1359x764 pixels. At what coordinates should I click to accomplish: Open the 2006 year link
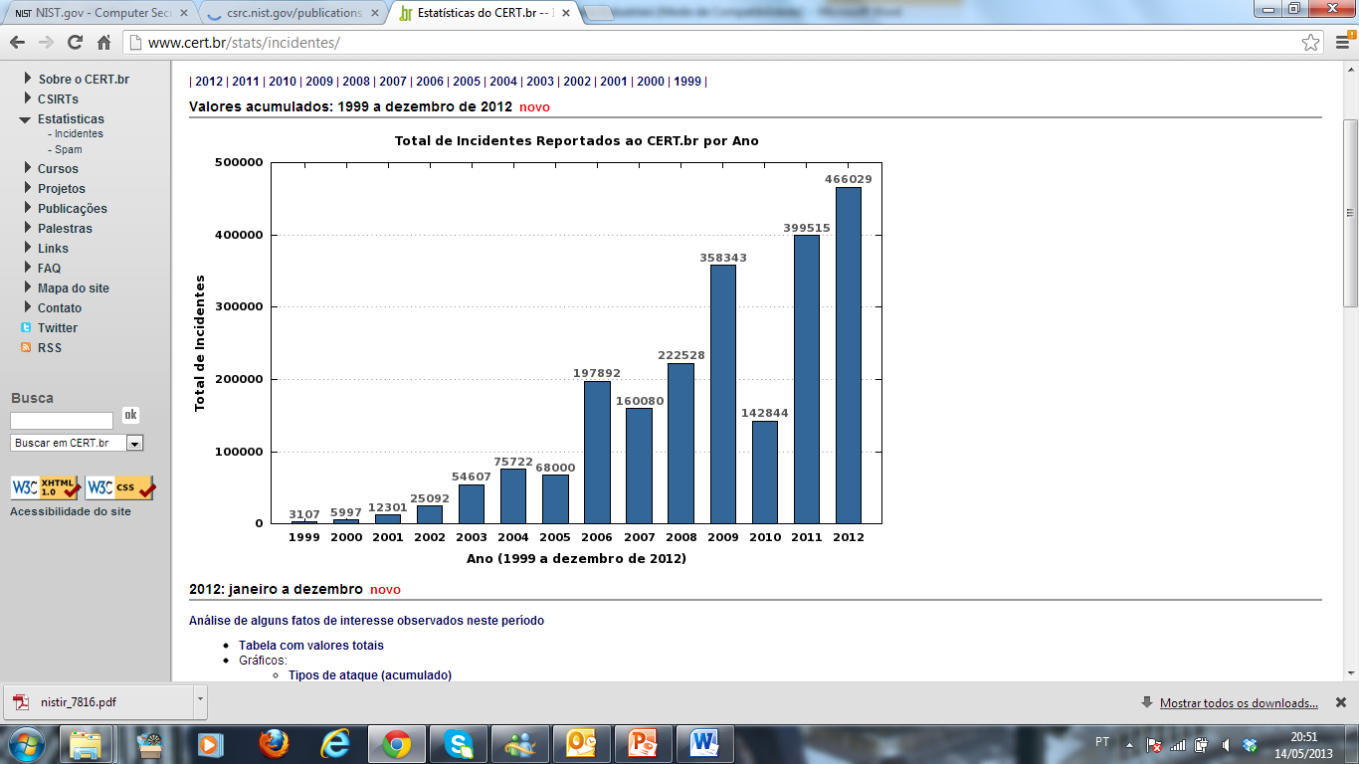pos(430,82)
